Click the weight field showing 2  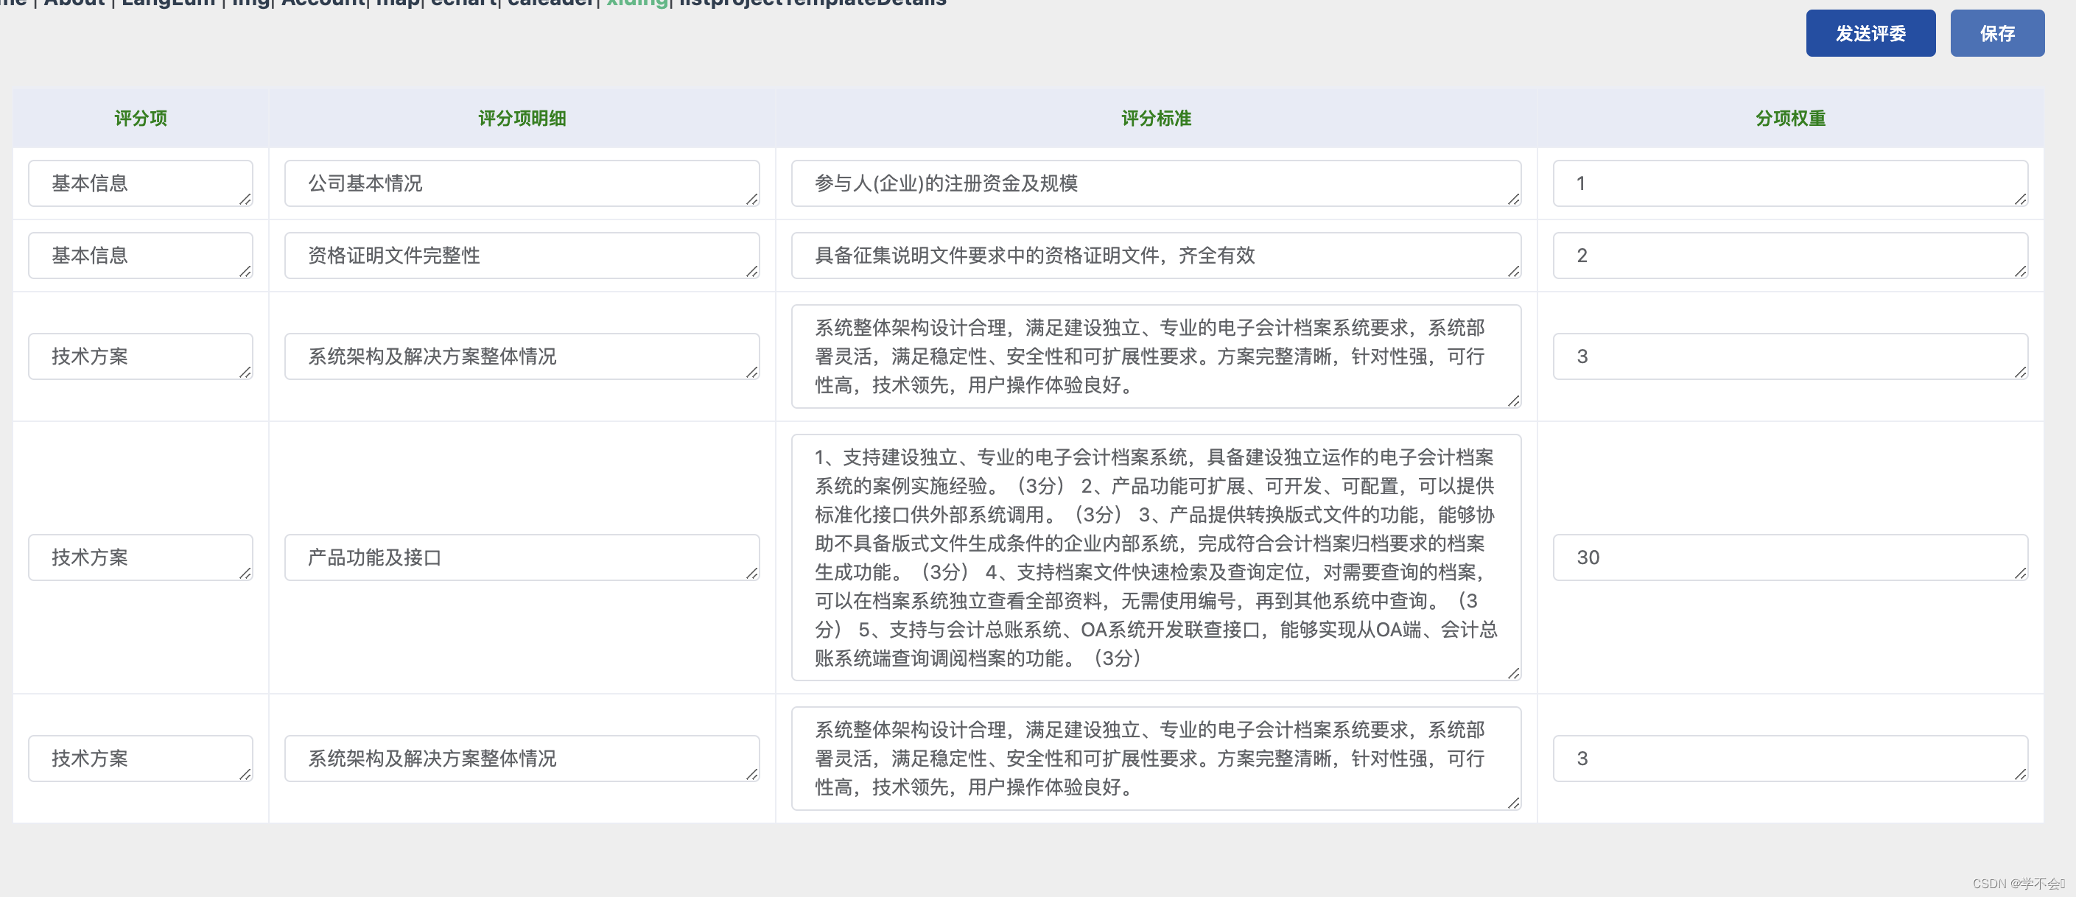1790,256
